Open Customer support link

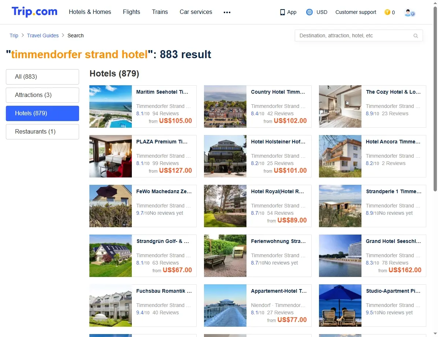pyautogui.click(x=356, y=12)
